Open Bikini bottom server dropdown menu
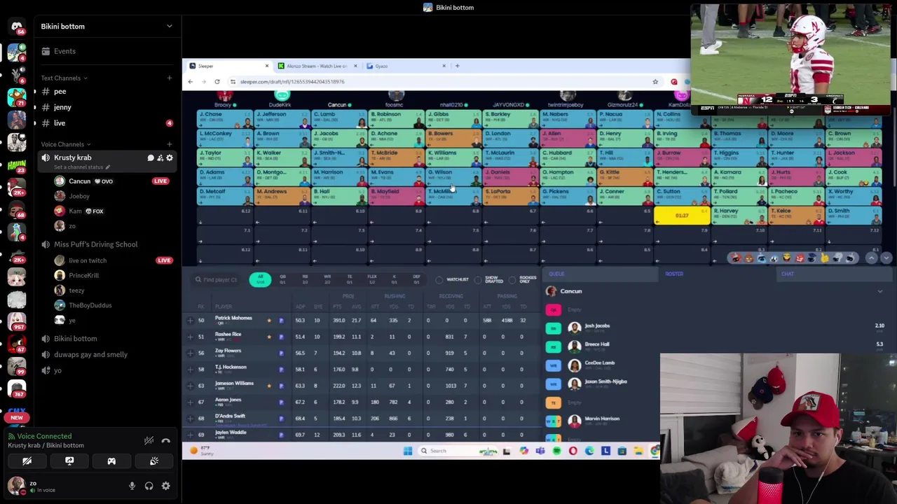The width and height of the screenshot is (897, 504). (169, 27)
